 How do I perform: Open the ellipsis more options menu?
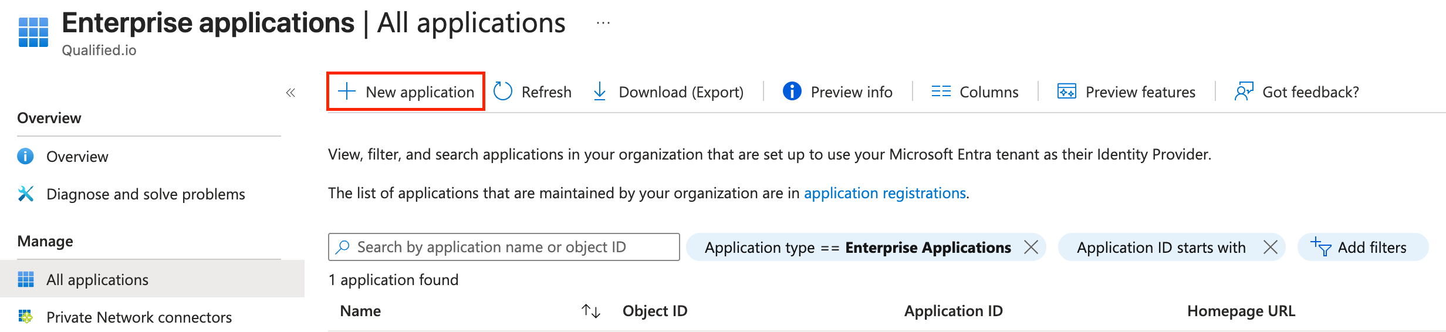coord(603,23)
